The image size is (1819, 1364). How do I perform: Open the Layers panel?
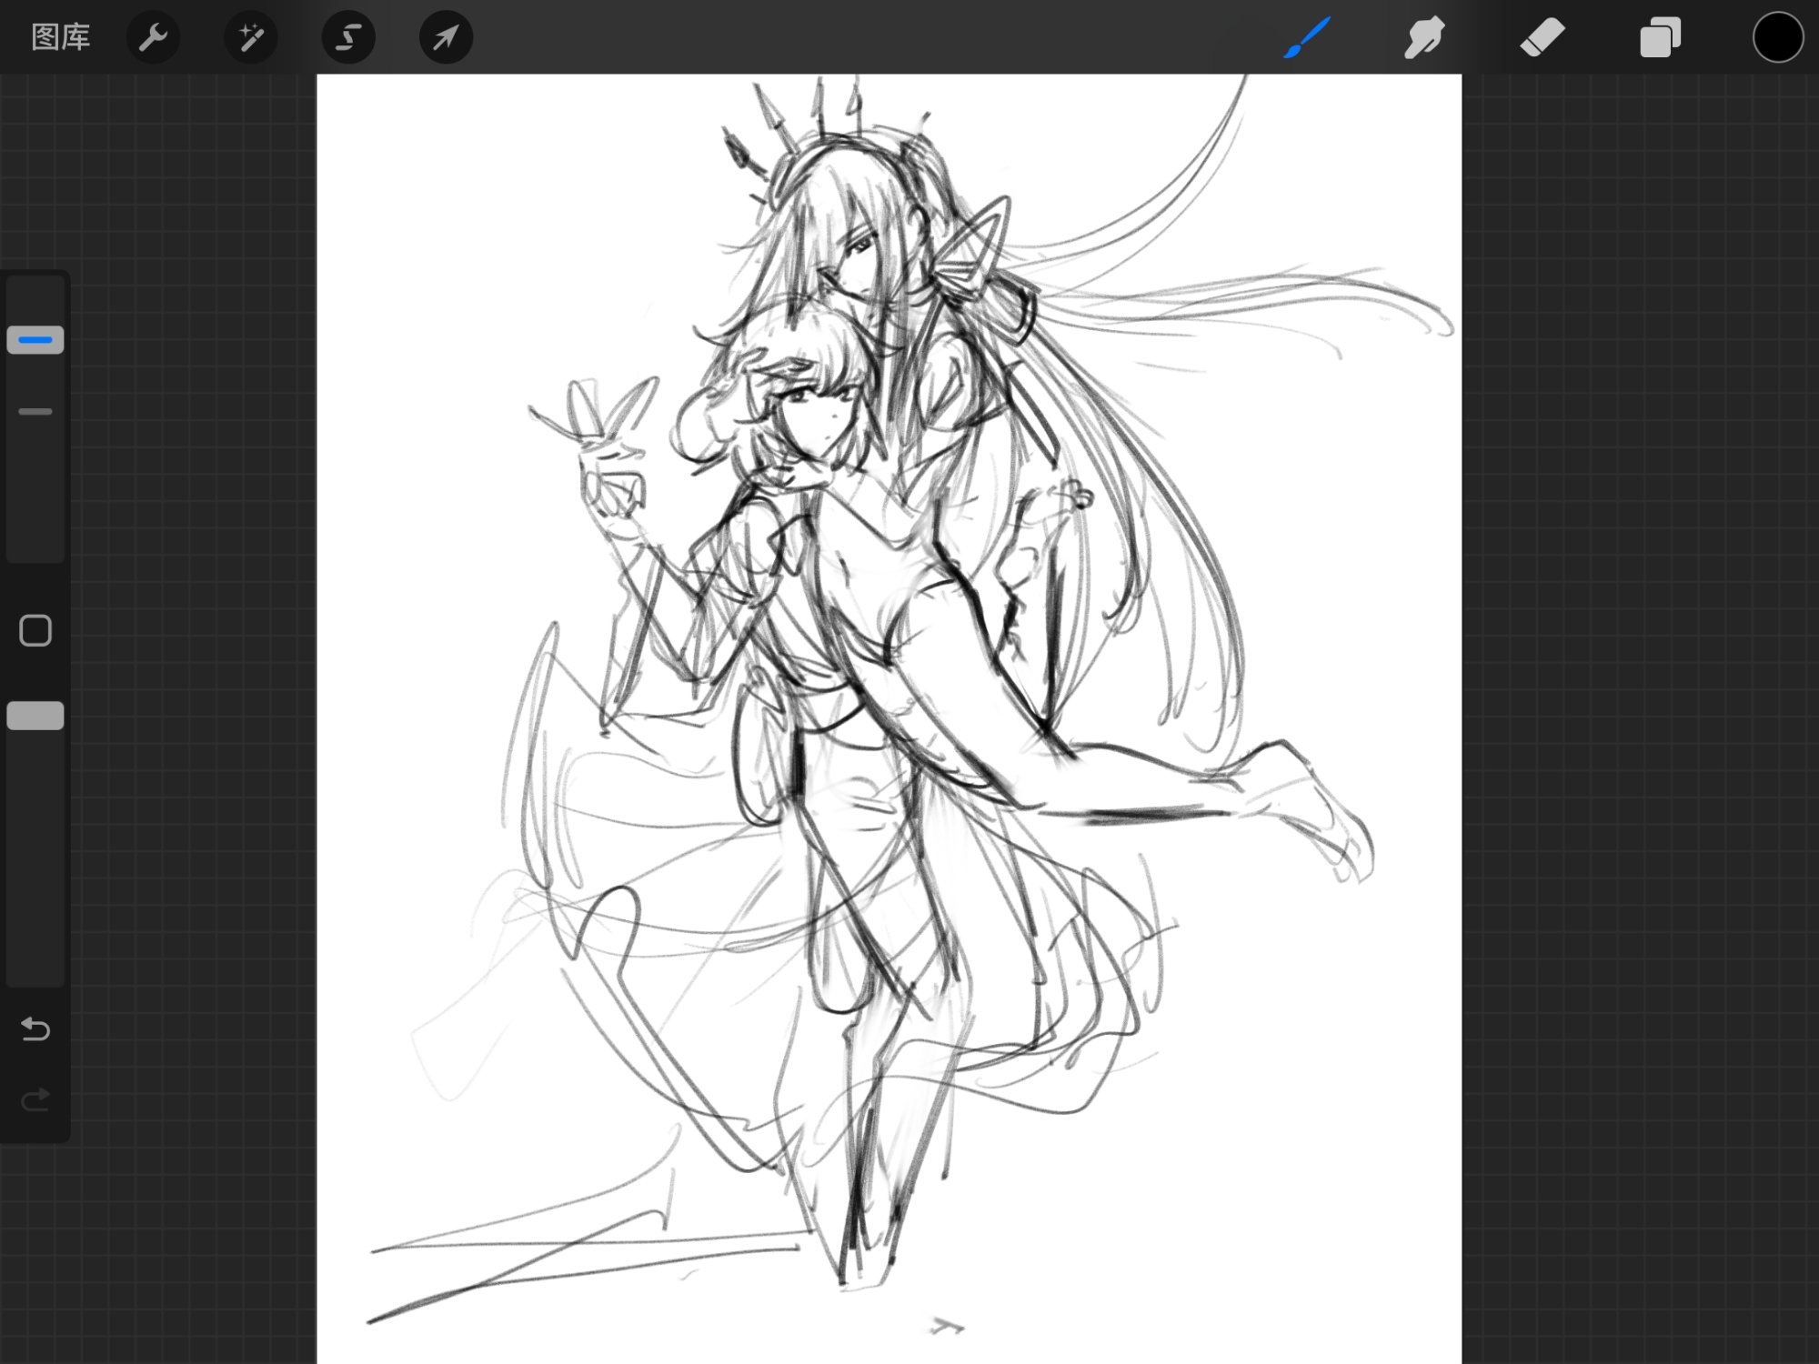pyautogui.click(x=1660, y=37)
